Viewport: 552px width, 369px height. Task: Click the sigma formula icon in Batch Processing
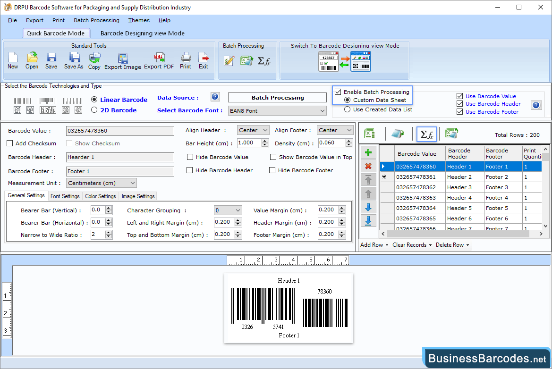264,61
